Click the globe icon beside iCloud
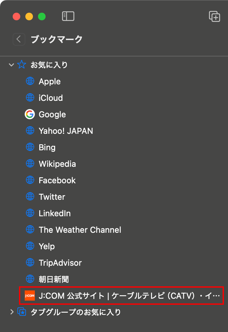Image resolution: width=228 pixels, height=332 pixels. coord(30,98)
